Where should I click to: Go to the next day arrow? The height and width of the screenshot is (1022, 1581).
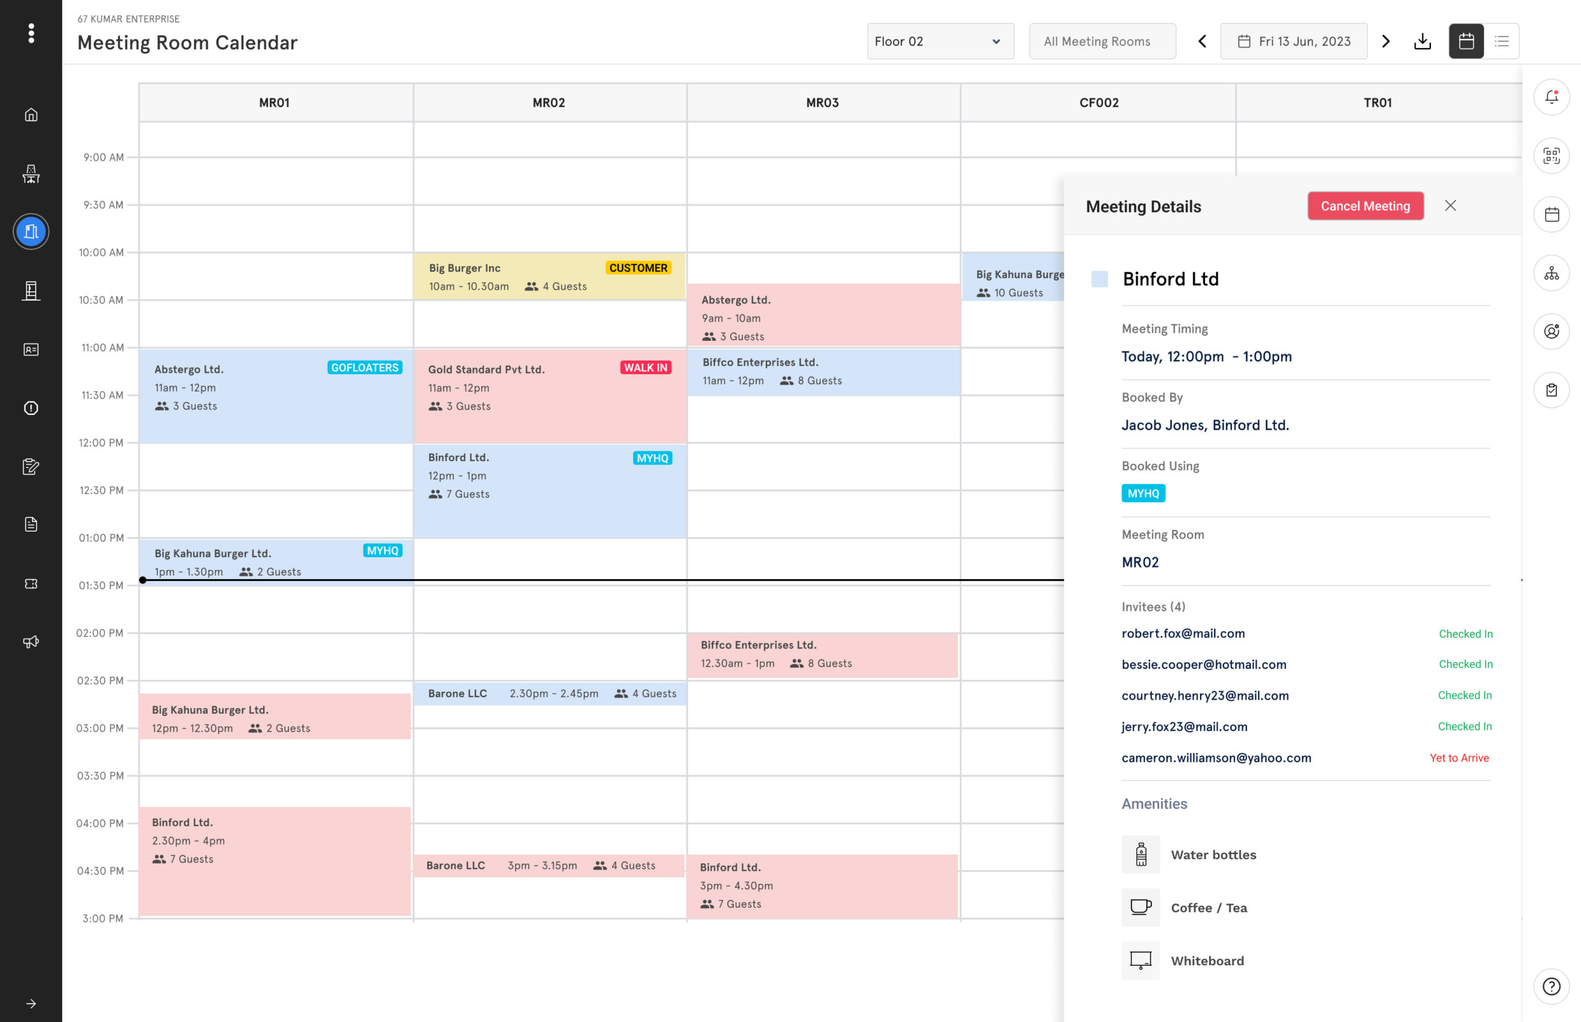pos(1386,42)
